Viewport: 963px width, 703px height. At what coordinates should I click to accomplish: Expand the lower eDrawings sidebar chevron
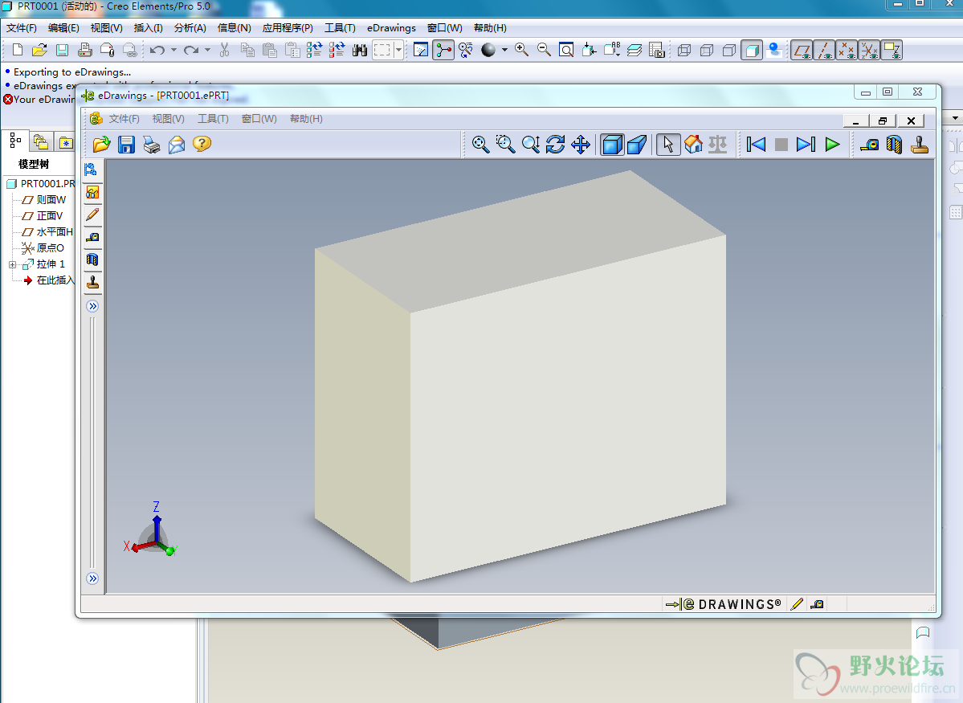pos(92,578)
